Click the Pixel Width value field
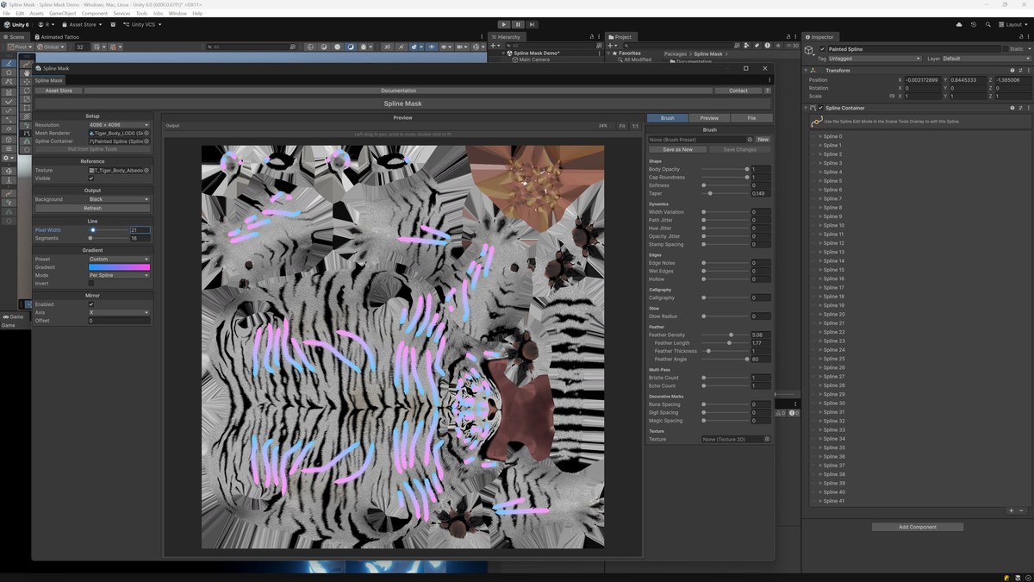The height and width of the screenshot is (582, 1034). 140,230
